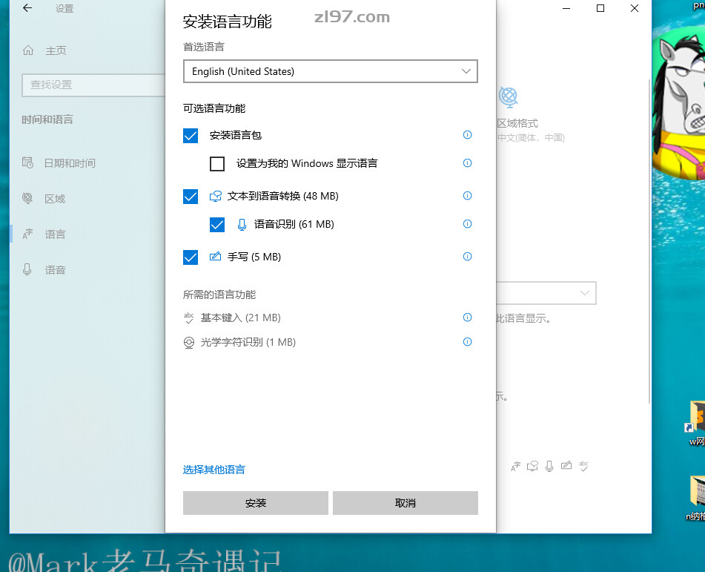Click the abc typing feature icon in language row
705x572 pixels.
coord(583,466)
